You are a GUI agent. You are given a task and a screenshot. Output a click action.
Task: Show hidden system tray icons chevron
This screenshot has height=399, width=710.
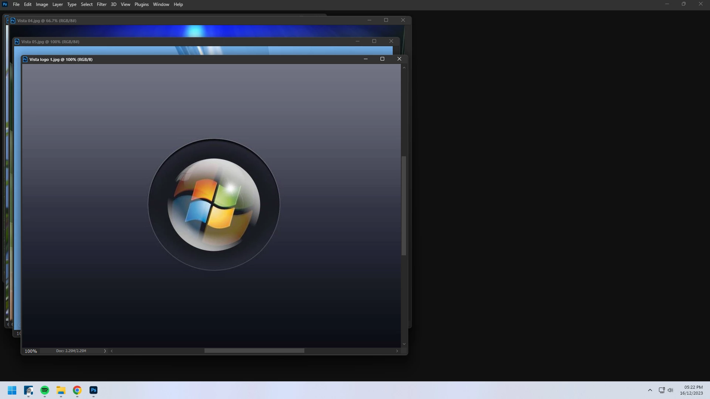[x=650, y=390]
